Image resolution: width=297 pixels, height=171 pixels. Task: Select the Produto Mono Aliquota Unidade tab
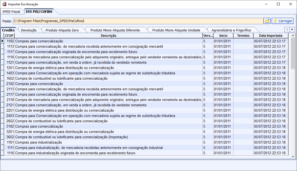pyautogui.click(x=176, y=30)
